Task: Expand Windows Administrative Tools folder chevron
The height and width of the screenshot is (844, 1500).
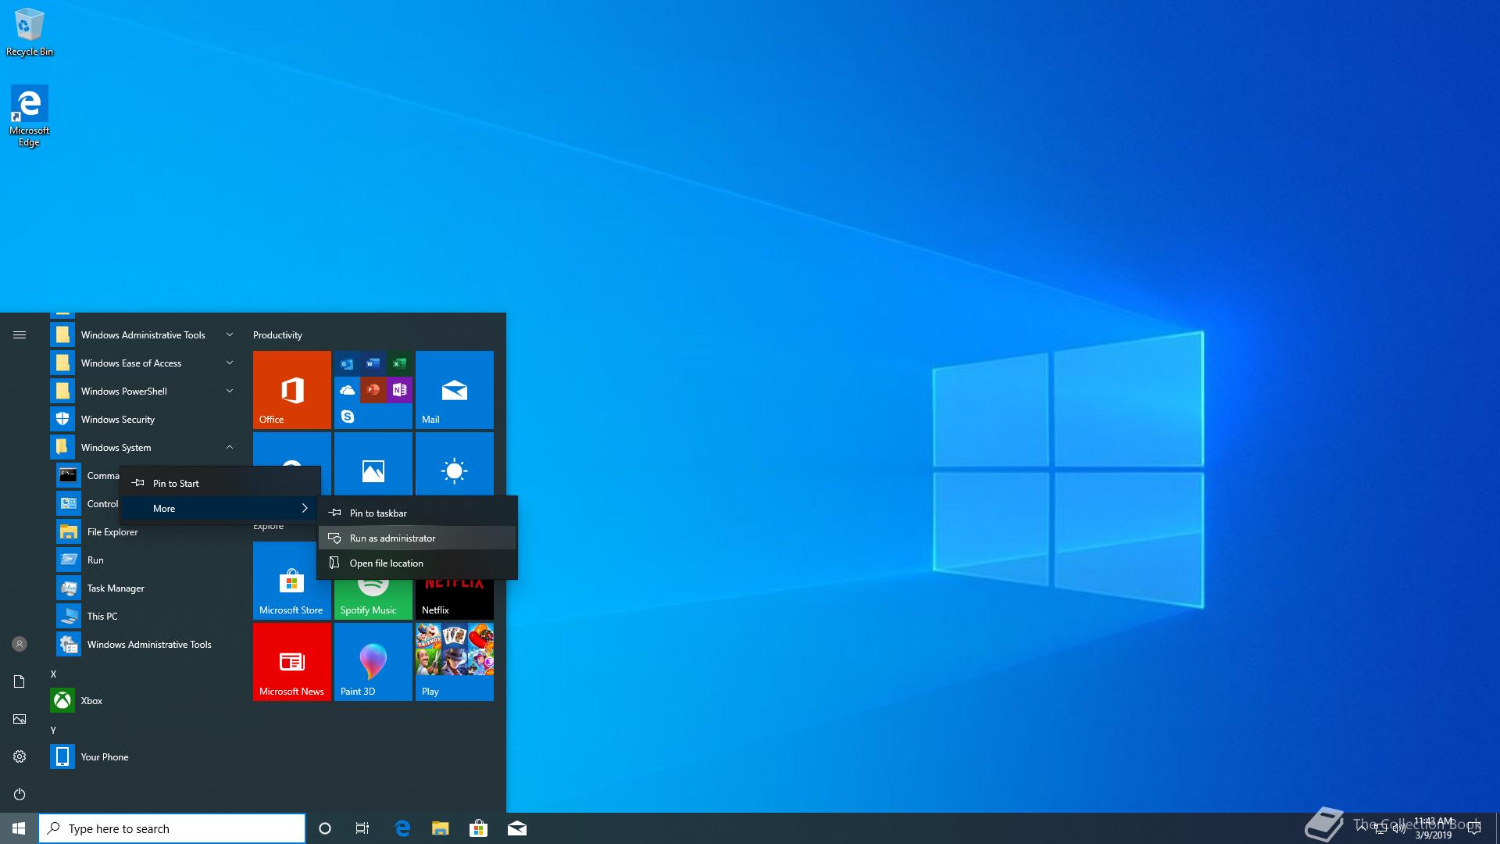Action: coord(230,334)
